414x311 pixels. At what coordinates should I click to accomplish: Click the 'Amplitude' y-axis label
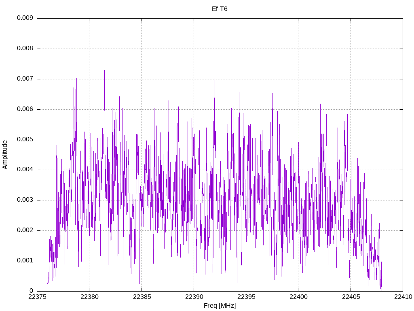(5, 155)
